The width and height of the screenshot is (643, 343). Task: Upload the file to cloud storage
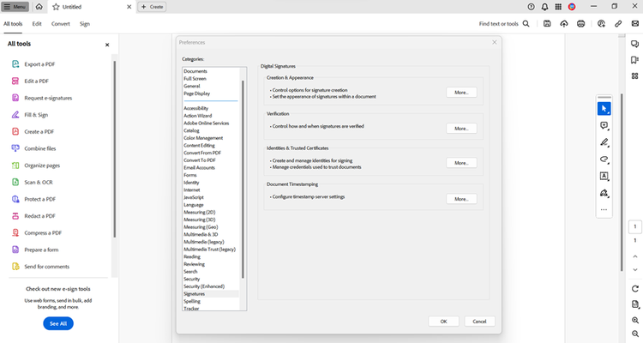point(564,24)
